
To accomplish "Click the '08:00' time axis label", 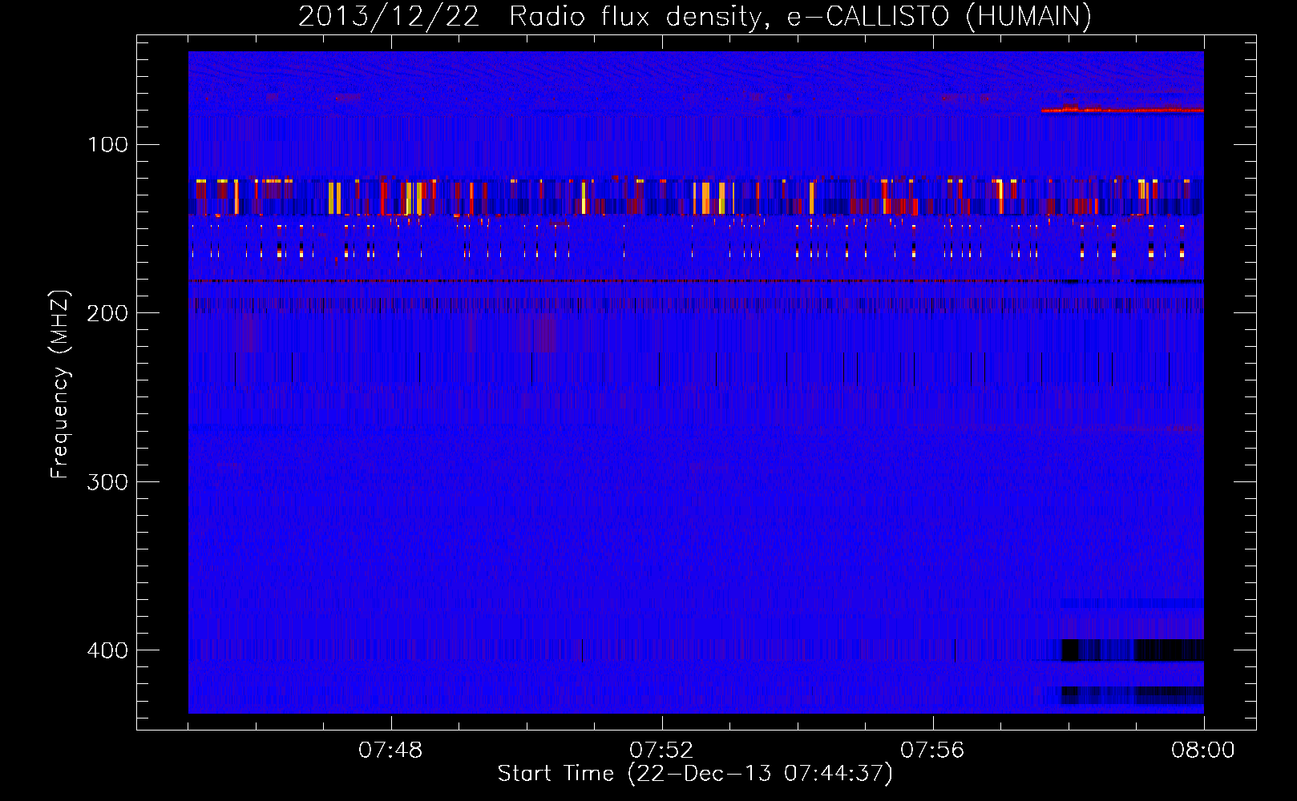I will click(x=1203, y=751).
